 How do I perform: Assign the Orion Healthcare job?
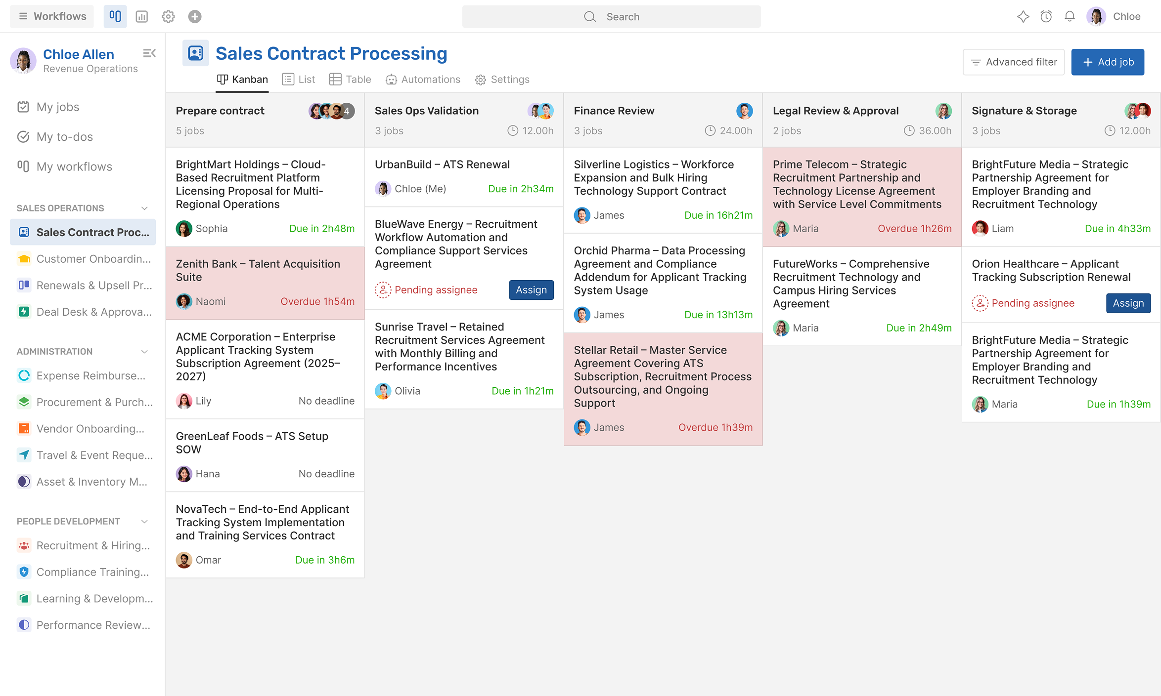(x=1128, y=303)
